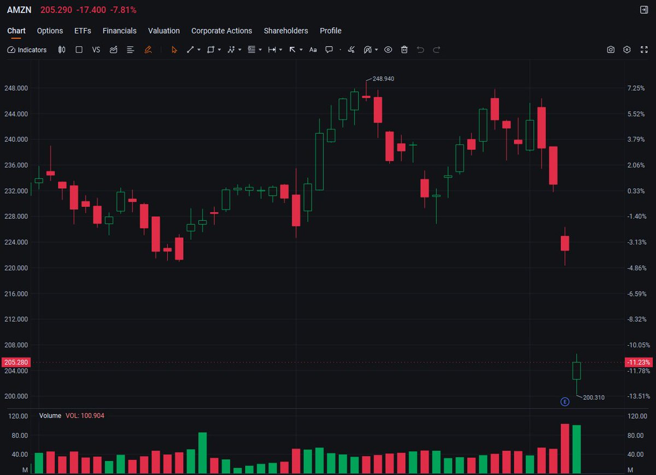The height and width of the screenshot is (475, 656).
Task: Take a chart snapshot with camera icon
Action: pos(611,50)
